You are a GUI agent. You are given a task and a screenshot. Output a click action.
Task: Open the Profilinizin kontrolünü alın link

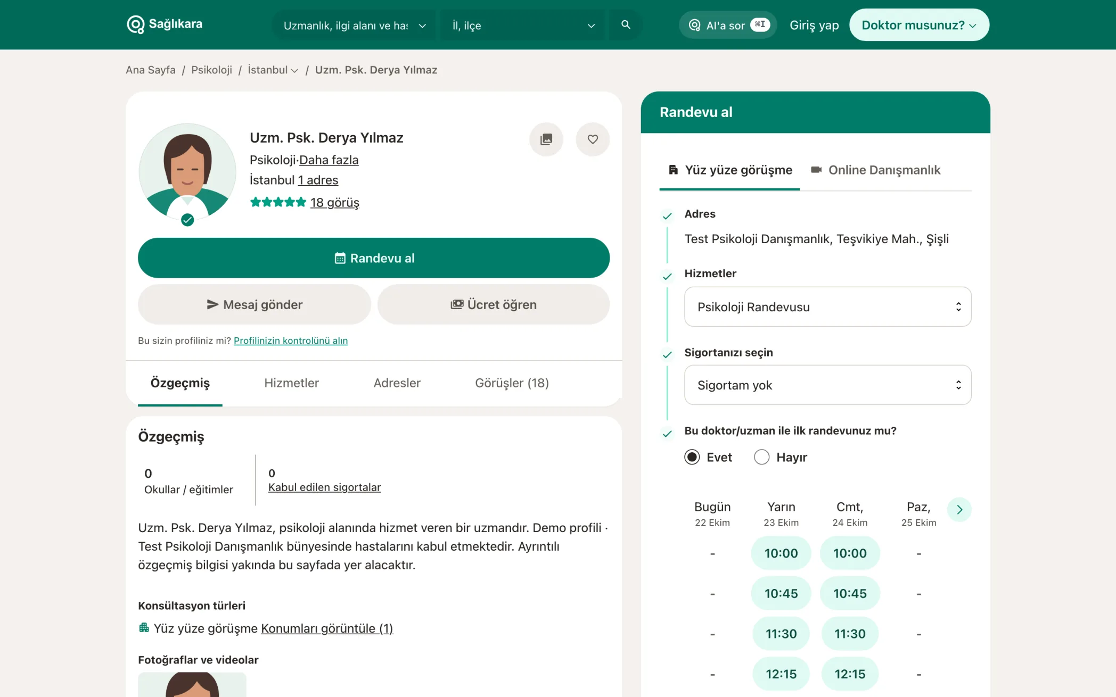tap(291, 341)
